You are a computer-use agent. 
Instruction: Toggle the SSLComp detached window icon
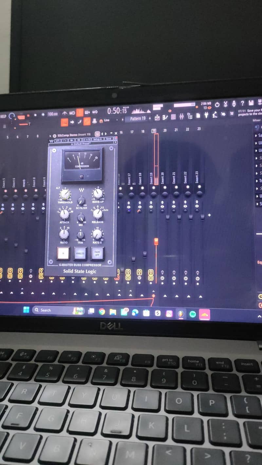[97, 134]
